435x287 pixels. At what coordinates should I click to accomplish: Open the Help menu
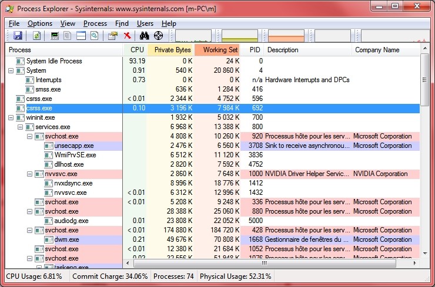[169, 23]
